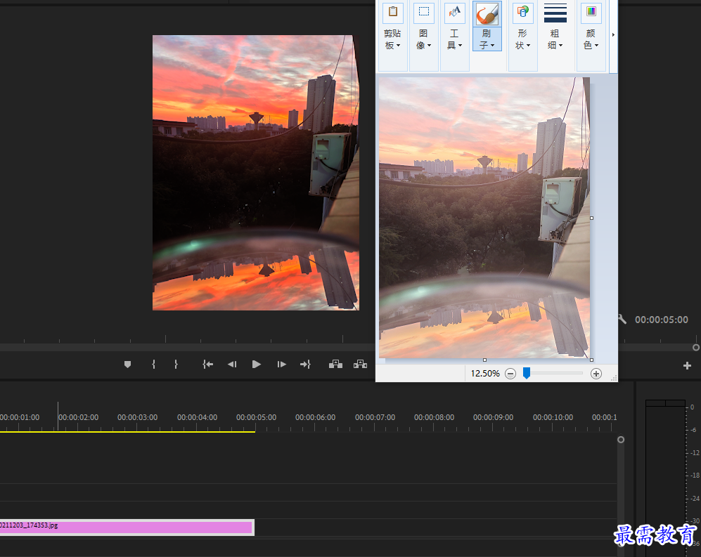Click the pencil and text tools icon
701x557 pixels.
[455, 12]
